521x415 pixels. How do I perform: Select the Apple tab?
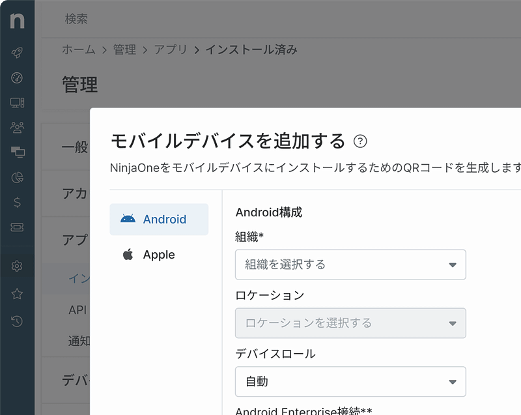point(159,255)
